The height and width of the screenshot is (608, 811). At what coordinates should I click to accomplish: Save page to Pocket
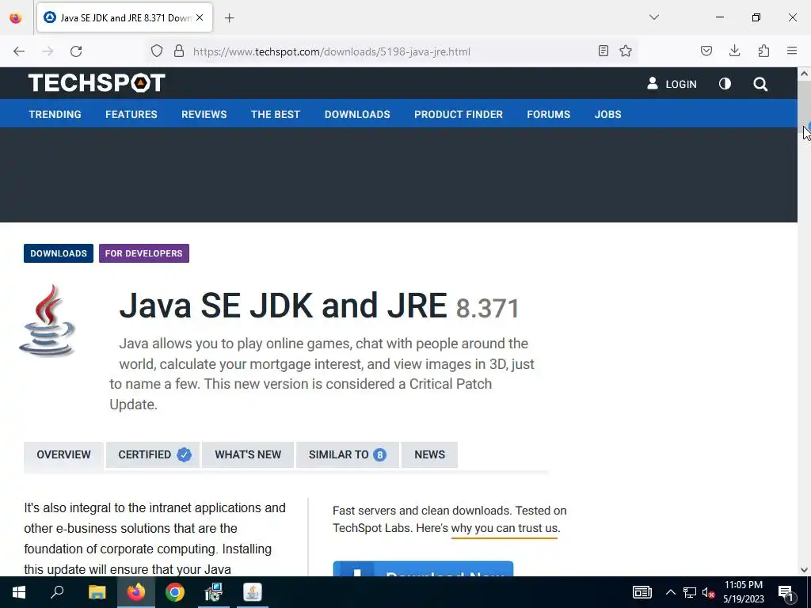706,51
